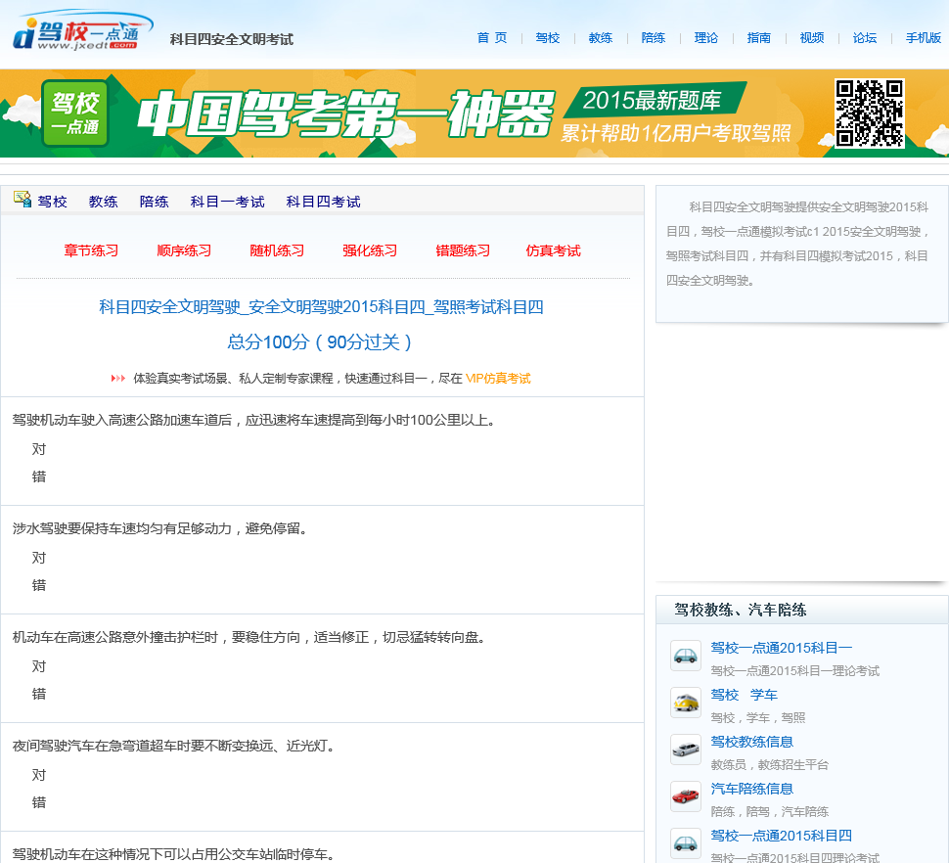Click 教练 link in the sub-navigation bar

click(x=104, y=202)
